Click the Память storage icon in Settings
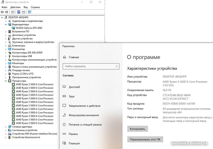This screenshot has width=213, height=149. point(64,134)
